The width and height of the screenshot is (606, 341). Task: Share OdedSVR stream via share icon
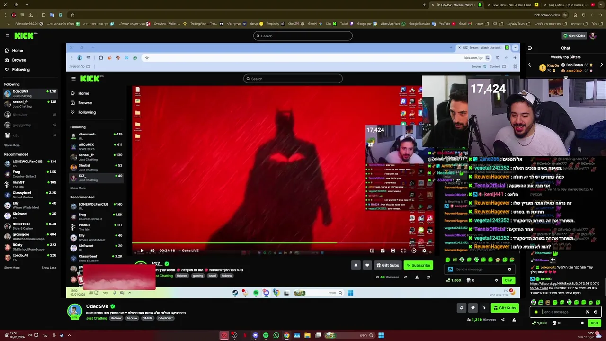[503, 320]
